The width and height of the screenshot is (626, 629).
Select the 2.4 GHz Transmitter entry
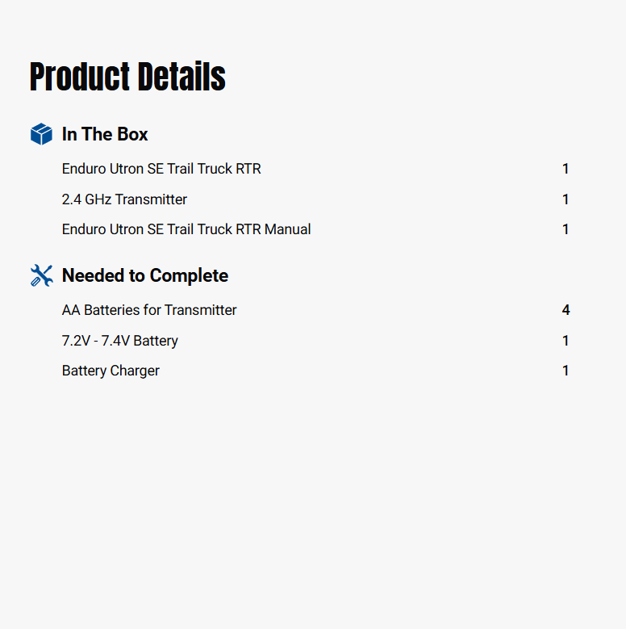pos(125,199)
